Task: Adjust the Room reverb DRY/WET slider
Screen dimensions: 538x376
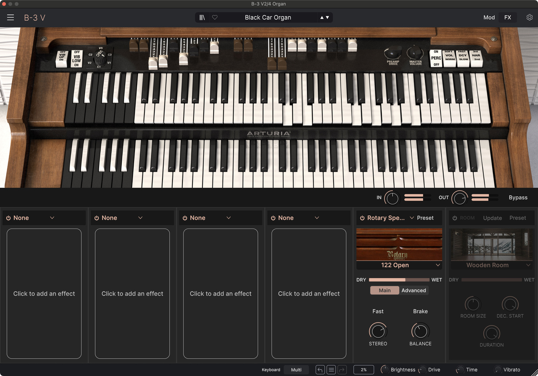Action: [492, 280]
